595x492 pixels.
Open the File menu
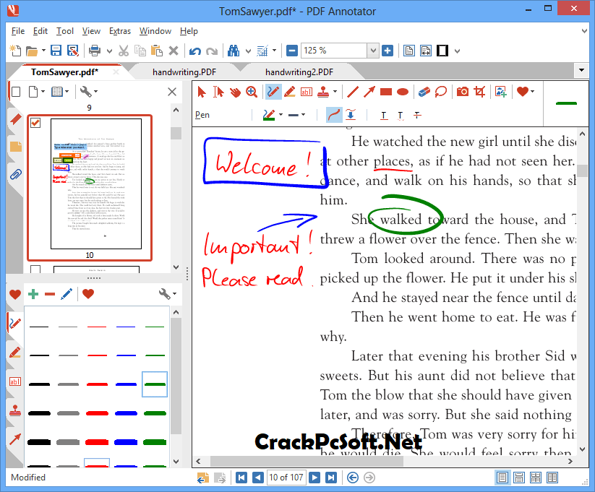pos(18,31)
